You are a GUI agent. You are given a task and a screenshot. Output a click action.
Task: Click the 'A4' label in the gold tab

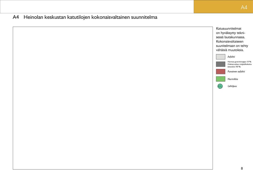[244, 7]
